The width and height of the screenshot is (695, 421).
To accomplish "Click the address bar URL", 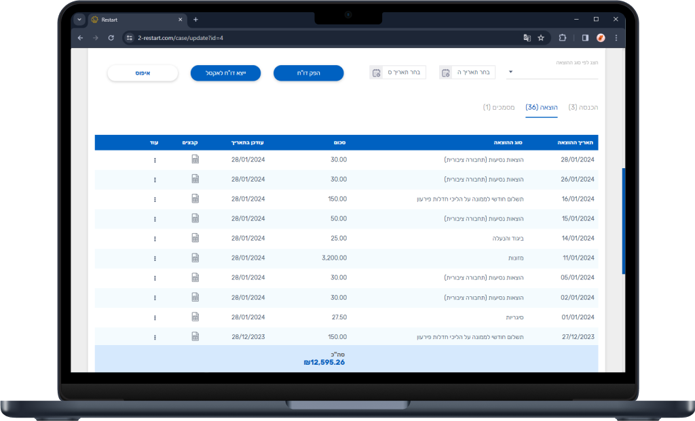I will point(181,38).
